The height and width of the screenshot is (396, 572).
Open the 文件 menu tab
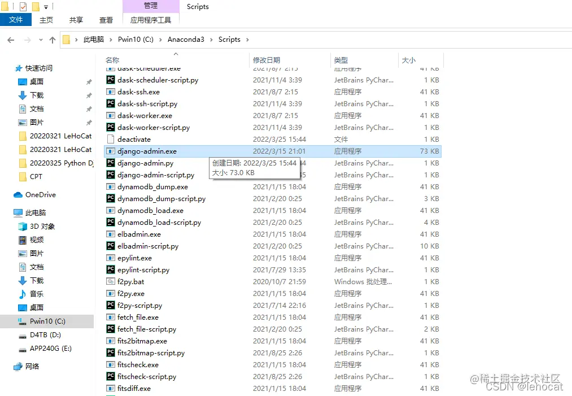point(16,20)
